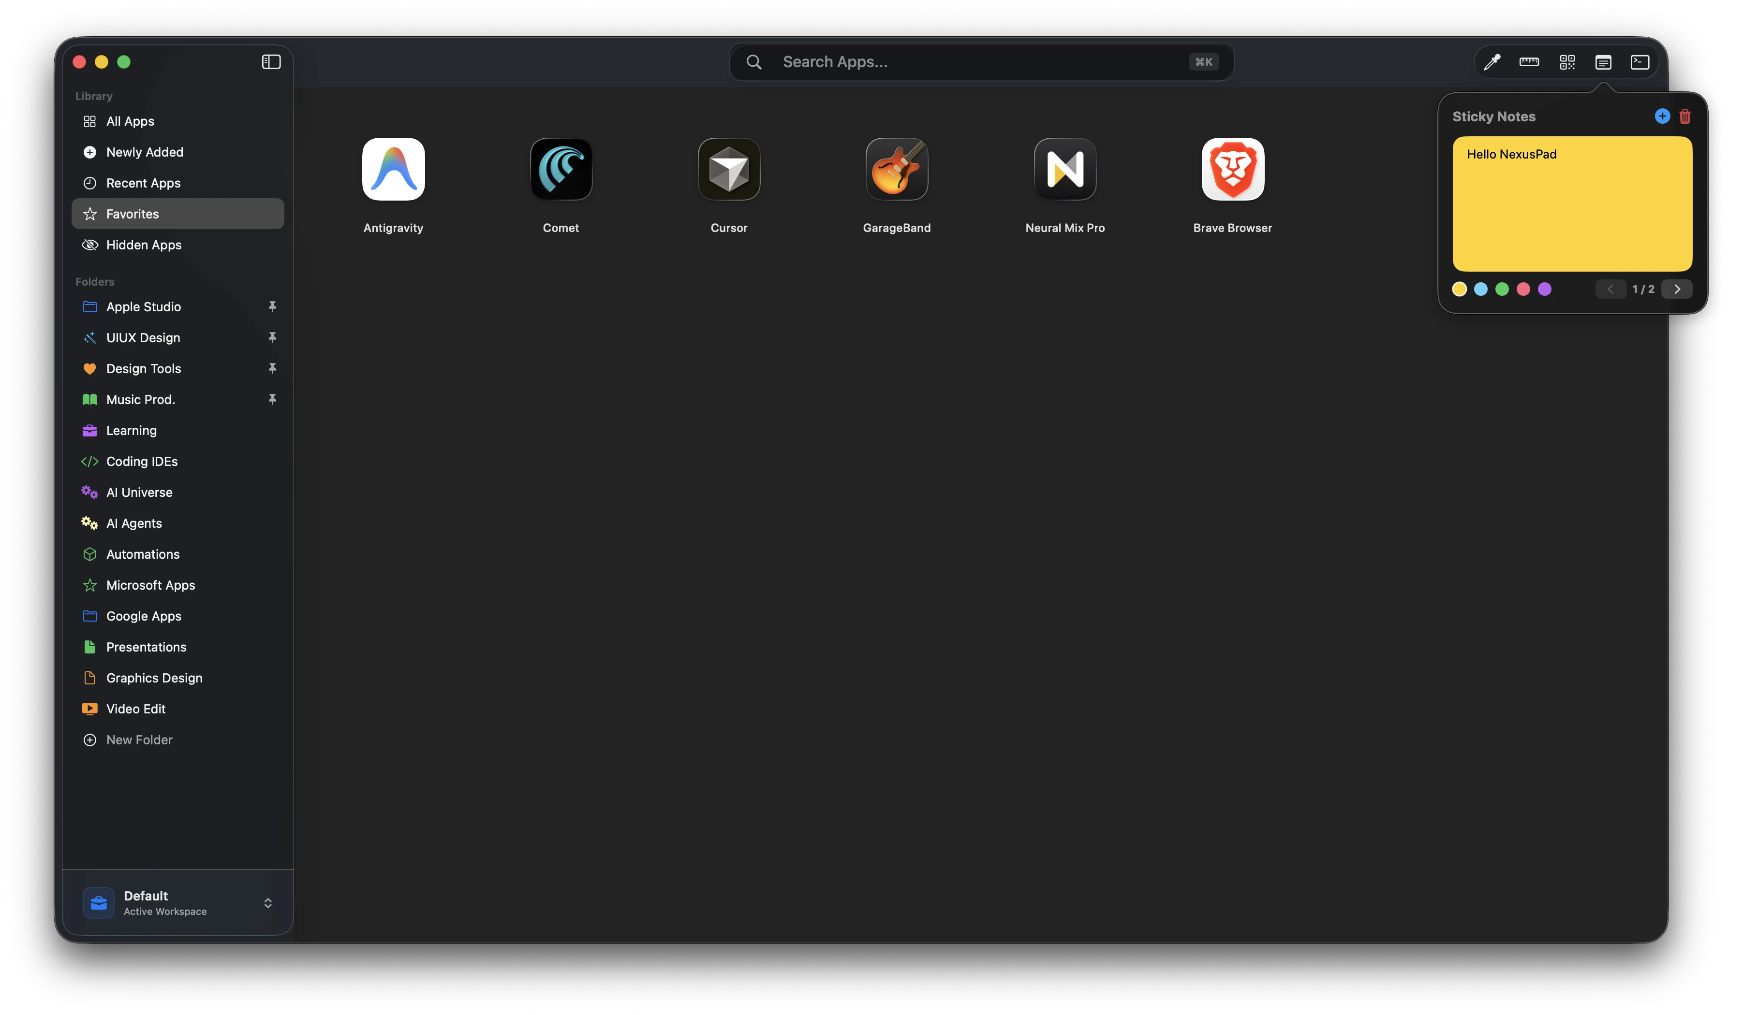The width and height of the screenshot is (1743, 1015).
Task: Open the Video Edit folder
Action: click(x=178, y=709)
